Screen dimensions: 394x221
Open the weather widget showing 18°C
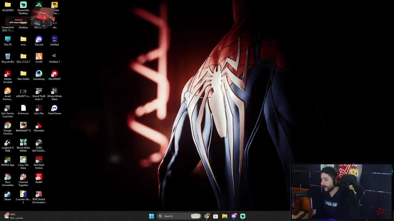click(14, 216)
